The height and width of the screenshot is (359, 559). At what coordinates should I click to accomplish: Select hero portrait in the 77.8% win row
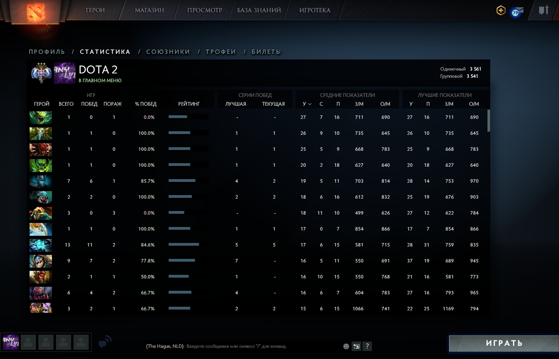(41, 261)
